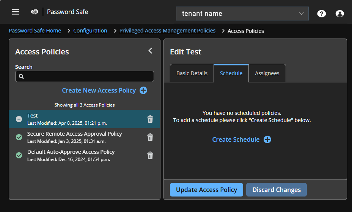Screen dimensions: 352x212
Task: Click the plus icon beside Create Schedule
Action: (x=267, y=139)
